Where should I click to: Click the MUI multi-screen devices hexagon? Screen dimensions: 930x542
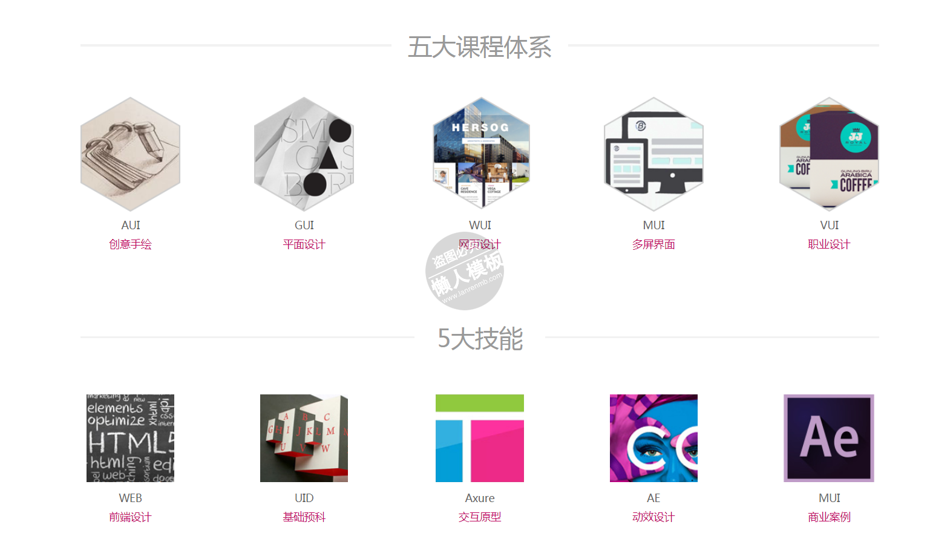tap(653, 154)
